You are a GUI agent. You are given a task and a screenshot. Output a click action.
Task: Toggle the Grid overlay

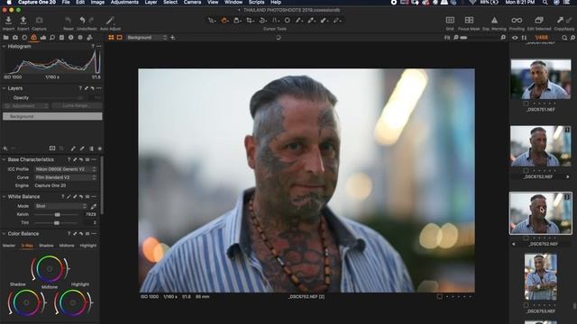pyautogui.click(x=450, y=20)
